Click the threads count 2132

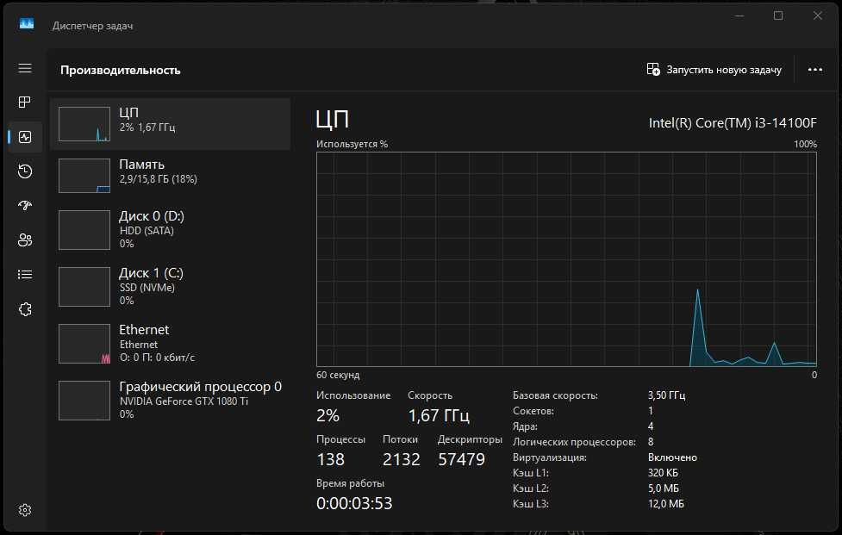click(401, 459)
